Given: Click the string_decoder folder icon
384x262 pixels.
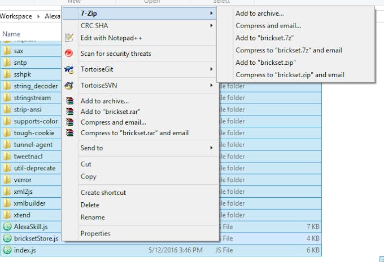Looking at the screenshot, I should click(x=7, y=86).
